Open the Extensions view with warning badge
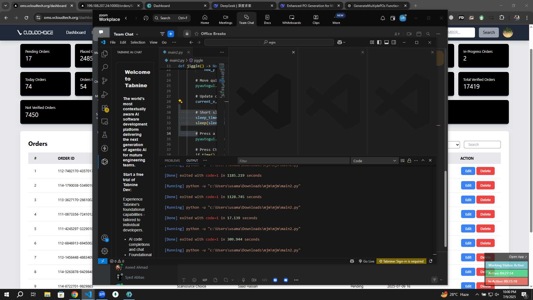The height and width of the screenshot is (300, 533). tap(105, 108)
